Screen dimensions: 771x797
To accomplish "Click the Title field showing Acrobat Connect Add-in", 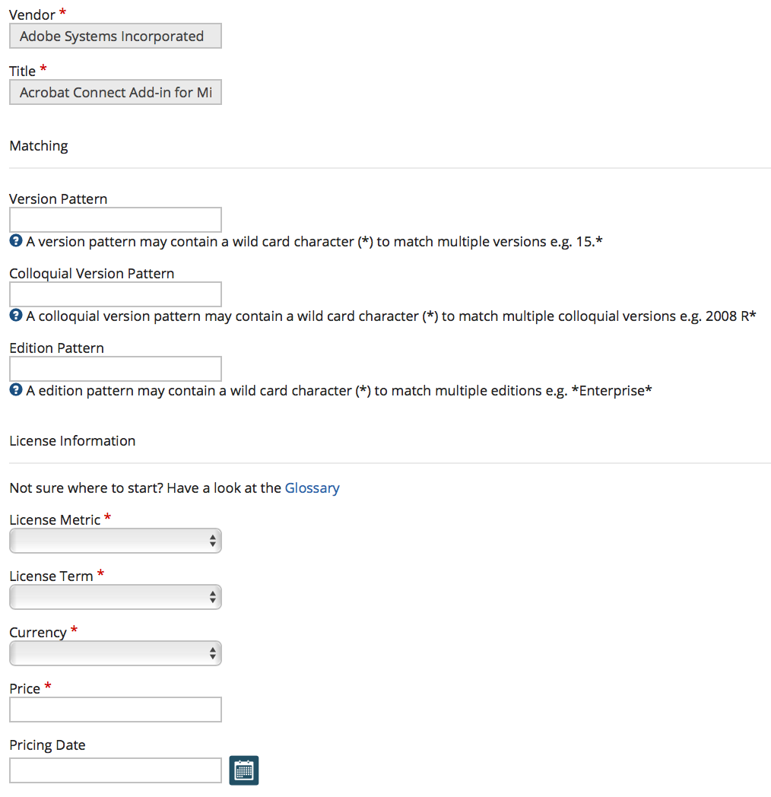I will pos(115,92).
